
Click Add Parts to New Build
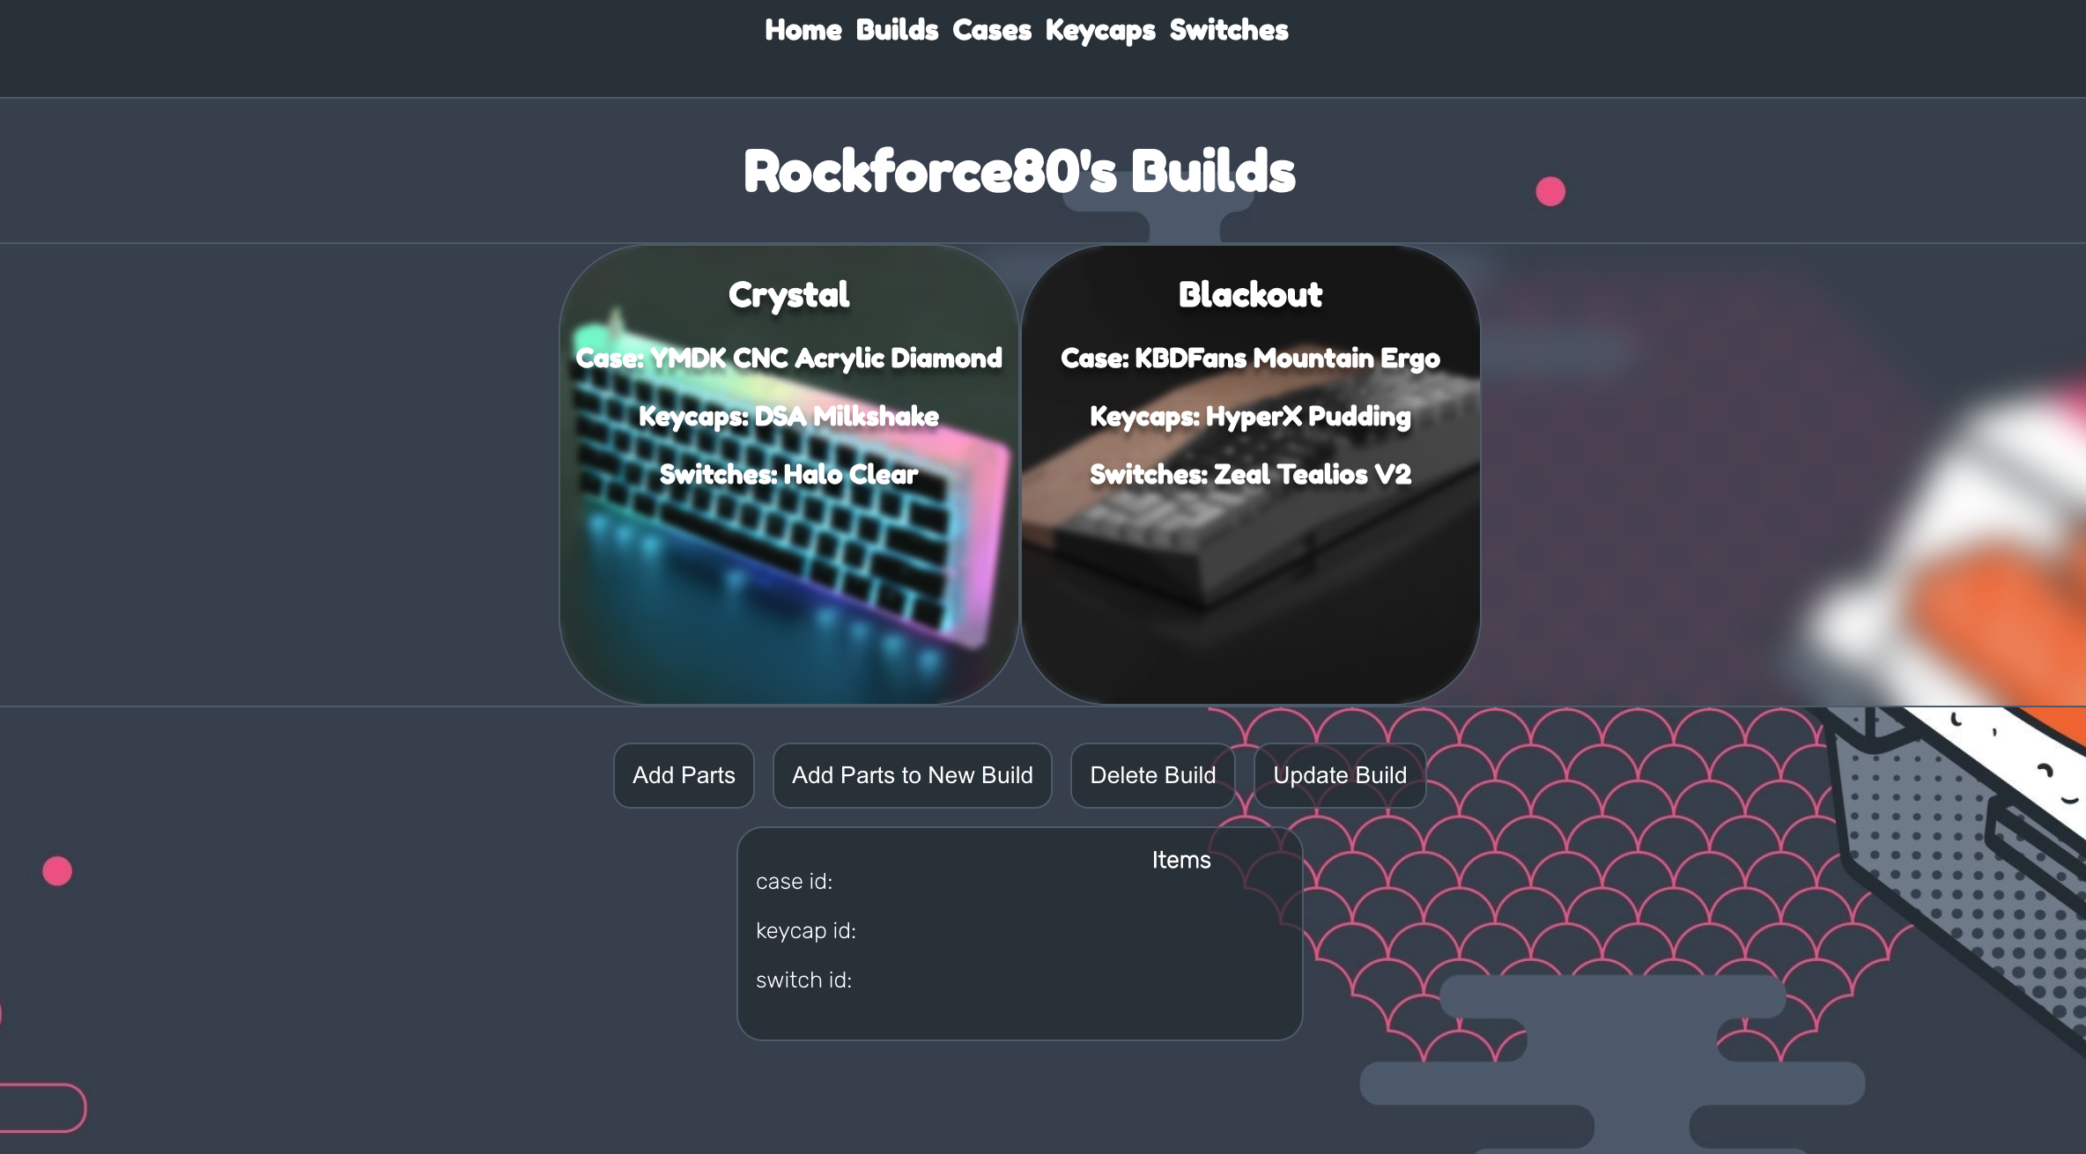tap(911, 774)
